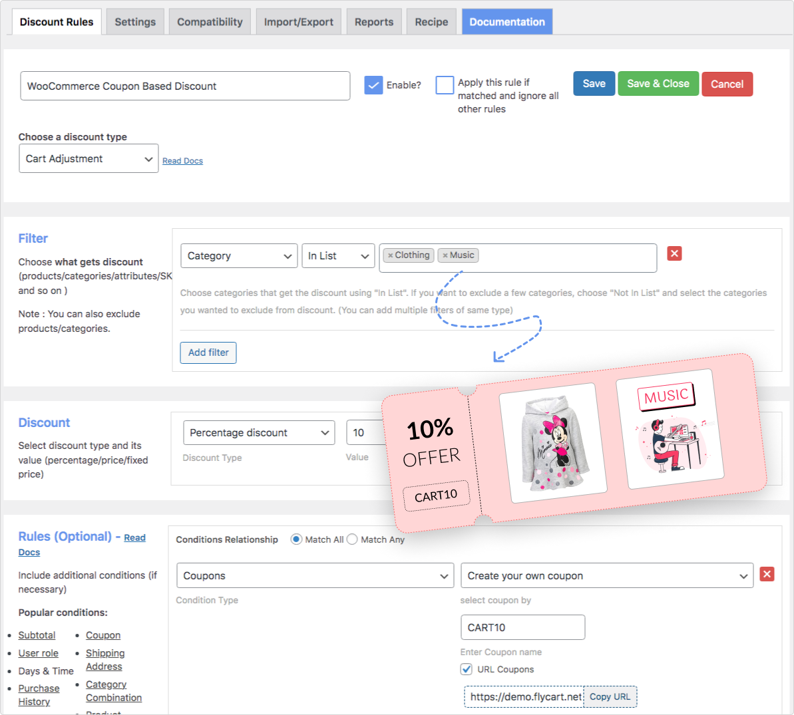Screen dimensions: 794x715
Task: Open the Category Combination condition link
Action: pos(114,690)
